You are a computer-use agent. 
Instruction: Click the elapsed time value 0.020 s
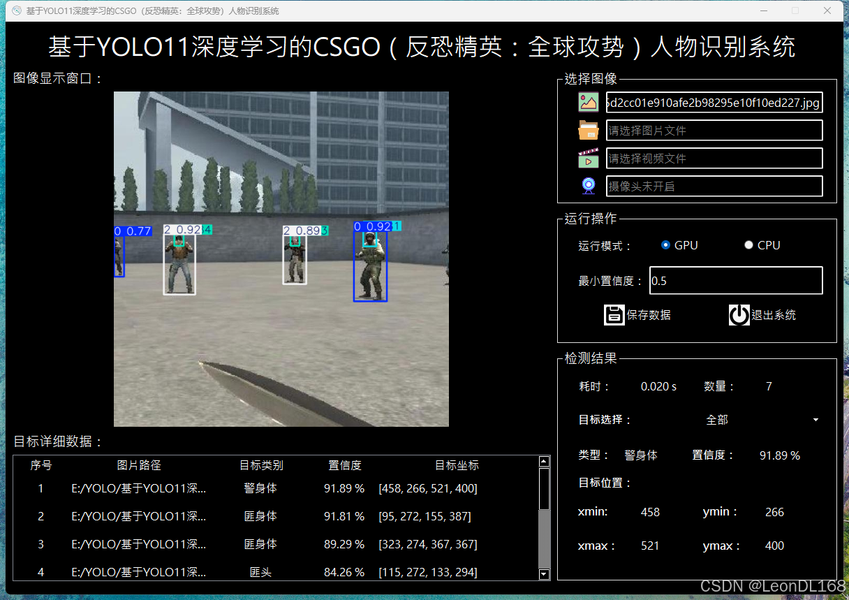pos(658,386)
